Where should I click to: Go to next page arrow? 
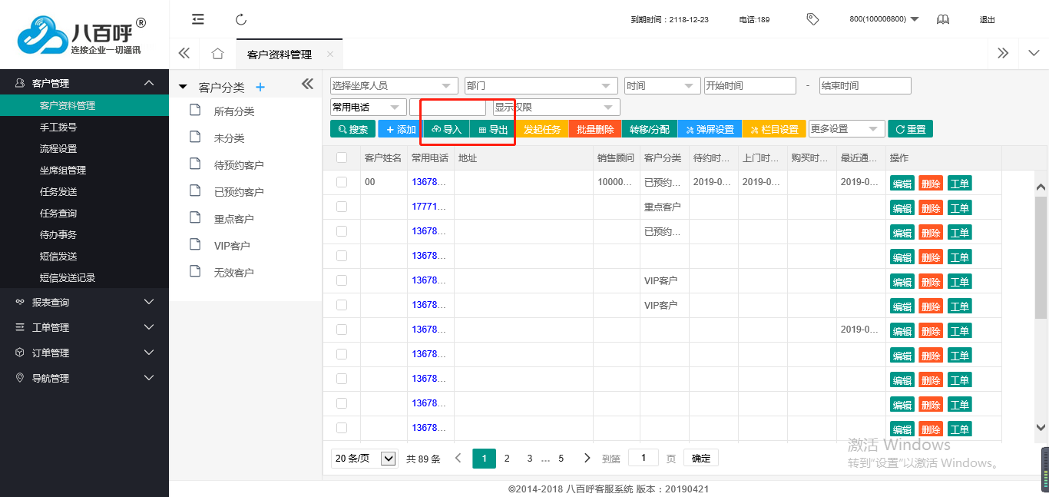[587, 458]
